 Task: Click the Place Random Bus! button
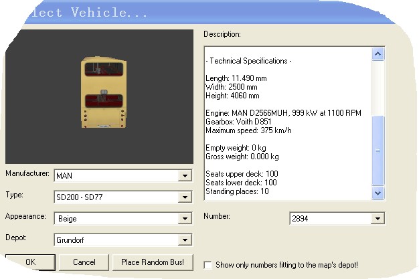[x=153, y=262]
